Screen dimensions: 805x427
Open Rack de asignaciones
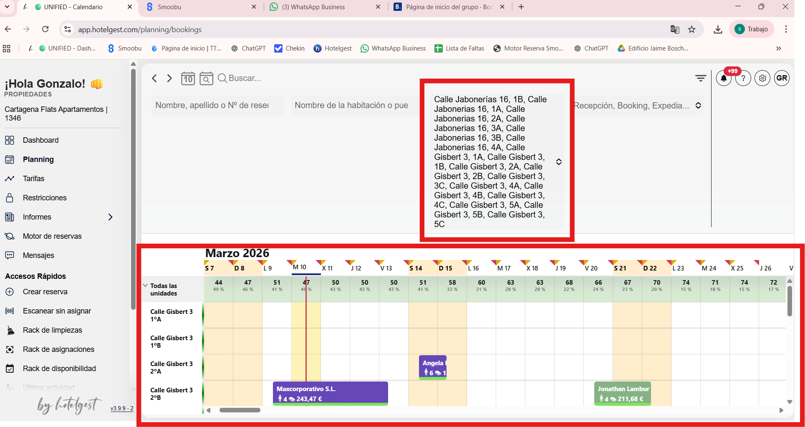click(58, 349)
